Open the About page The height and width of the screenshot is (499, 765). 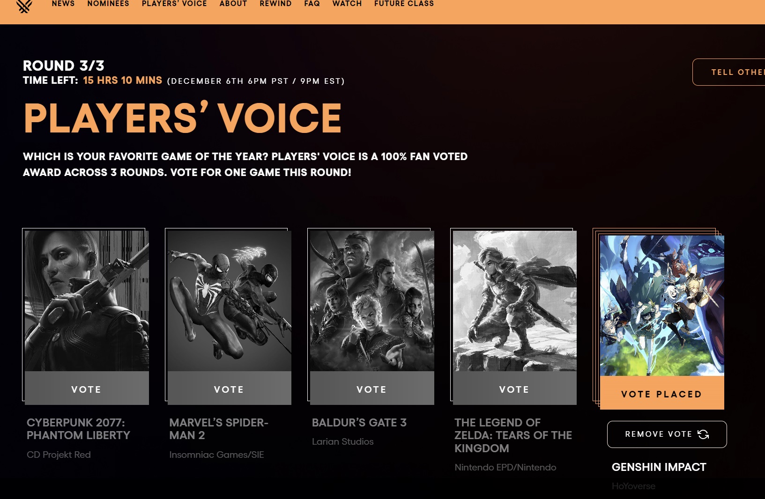tap(233, 4)
